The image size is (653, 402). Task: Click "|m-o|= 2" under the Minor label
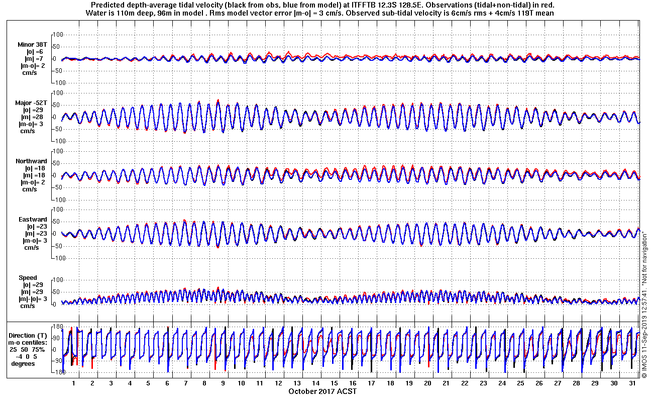(34, 65)
